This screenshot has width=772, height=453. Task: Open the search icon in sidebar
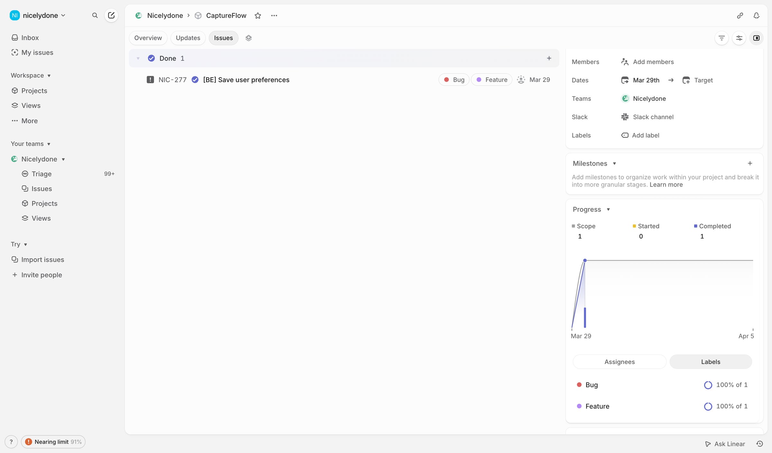95,15
